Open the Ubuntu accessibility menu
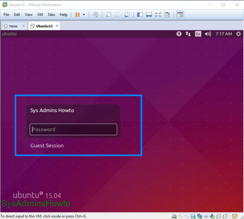 pos(179,34)
